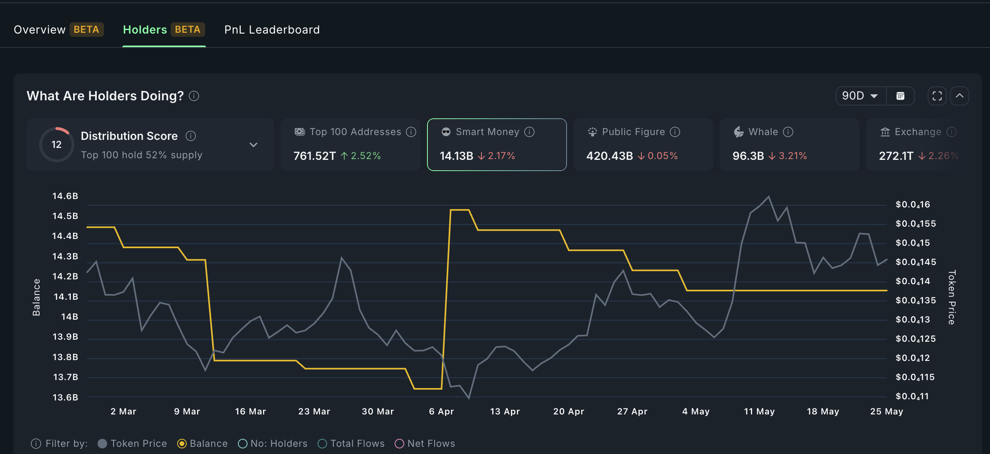The width and height of the screenshot is (990, 454).
Task: Open the PnL Leaderboard tab
Action: click(272, 30)
